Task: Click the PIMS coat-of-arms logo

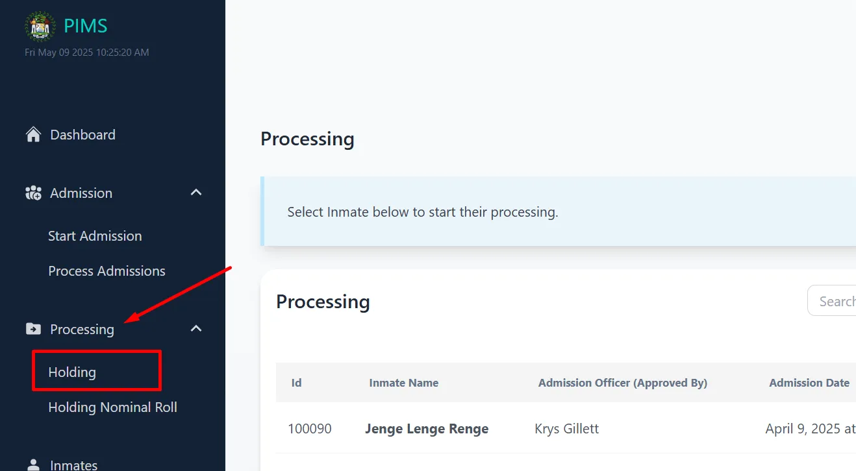Action: tap(40, 26)
